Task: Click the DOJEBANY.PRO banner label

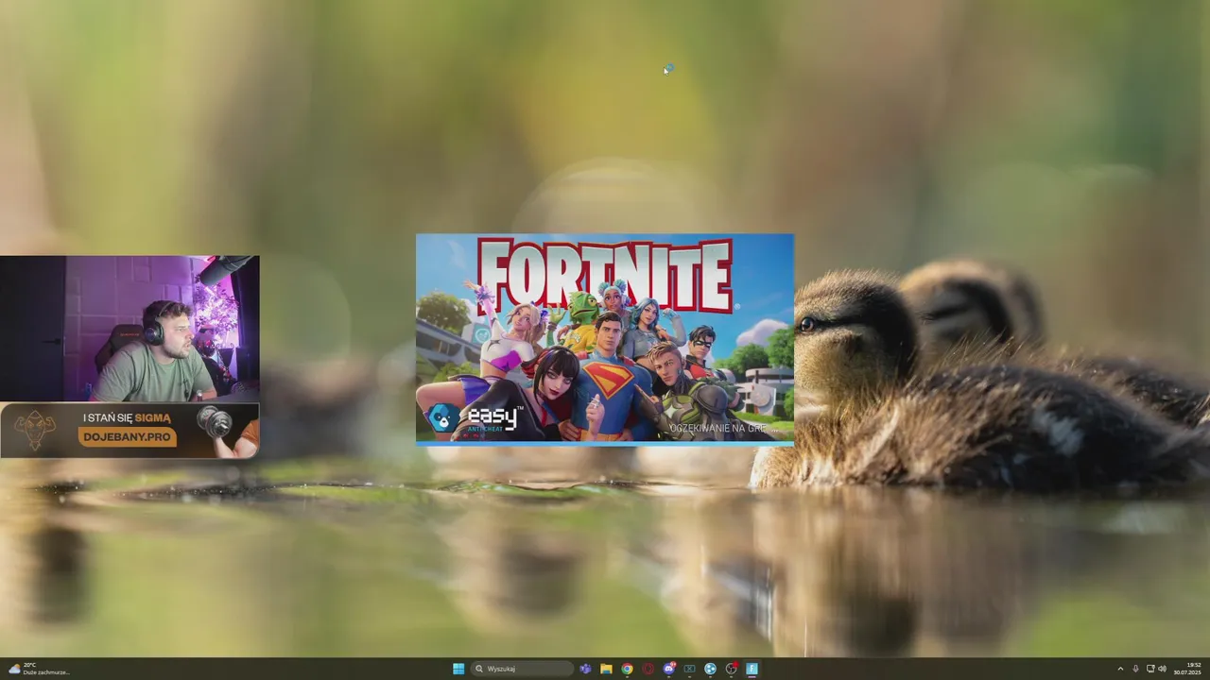Action: click(127, 436)
